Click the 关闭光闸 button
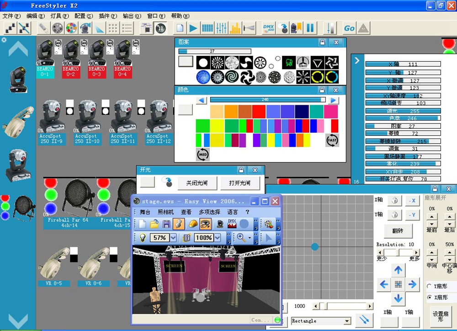457x331 pixels. pos(197,183)
